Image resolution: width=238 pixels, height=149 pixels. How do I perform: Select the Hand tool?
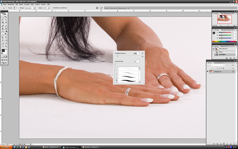[3, 46]
